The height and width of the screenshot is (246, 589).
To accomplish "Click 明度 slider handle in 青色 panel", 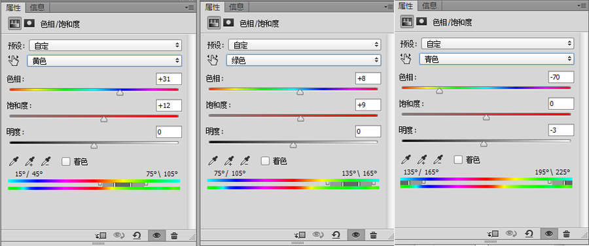I will pyautogui.click(x=484, y=143).
